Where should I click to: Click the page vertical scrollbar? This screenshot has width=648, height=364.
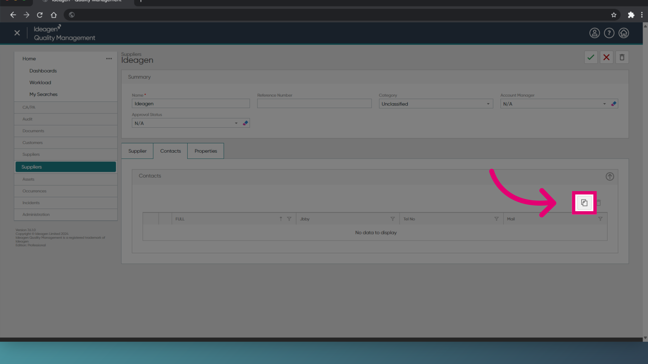[x=645, y=182]
